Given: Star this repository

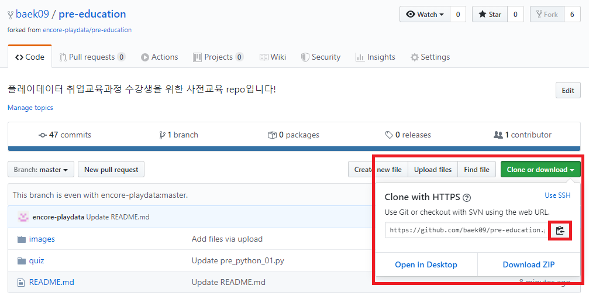Looking at the screenshot, I should [x=490, y=14].
